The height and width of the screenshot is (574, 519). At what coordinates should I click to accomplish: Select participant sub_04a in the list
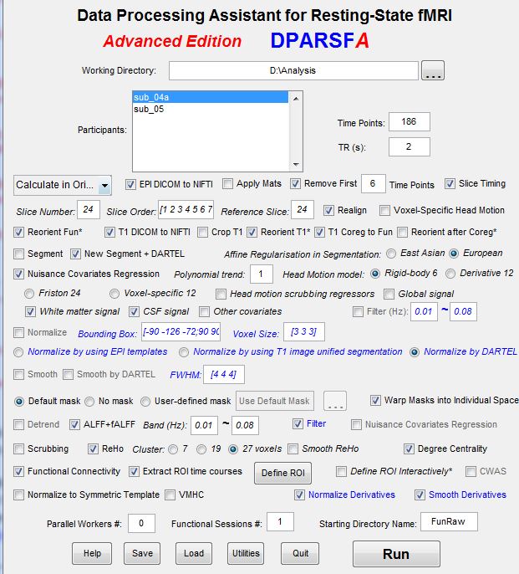coord(211,97)
